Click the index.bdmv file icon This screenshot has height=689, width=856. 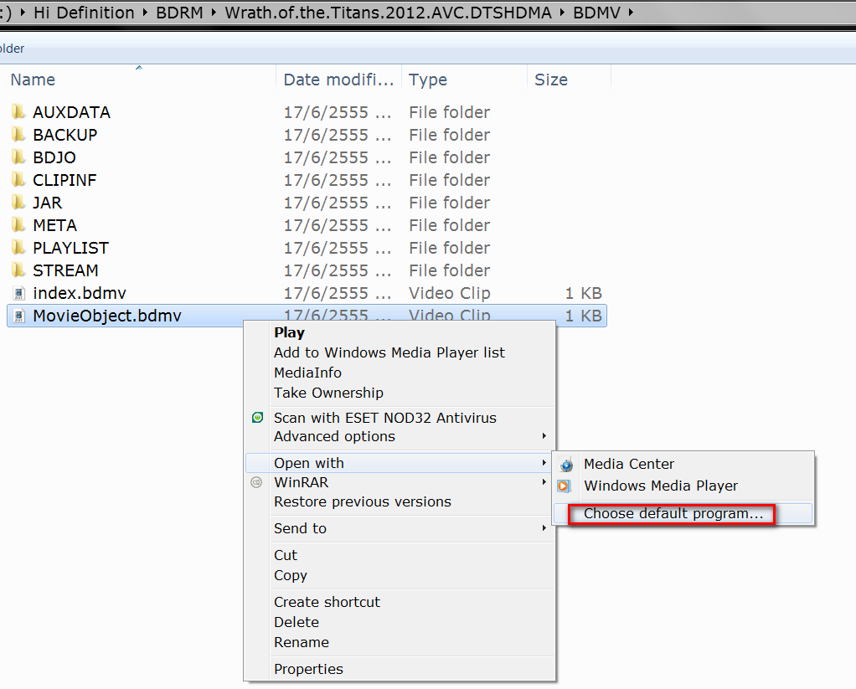19,294
